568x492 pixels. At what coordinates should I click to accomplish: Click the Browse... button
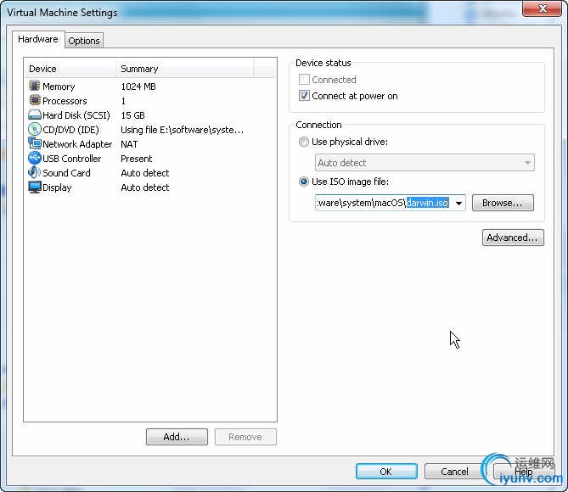tap(503, 203)
